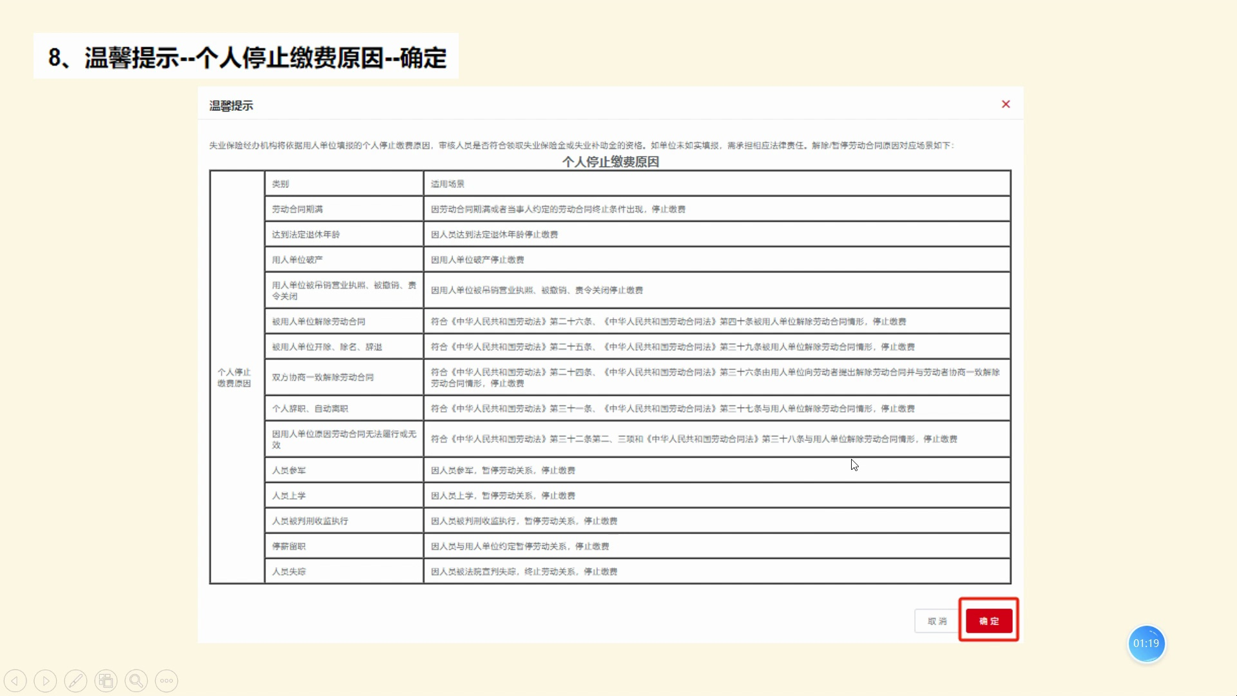Viewport: 1237px width, 696px height.
Task: Click the 因人员参军，暂停劳动关系 description
Action: (503, 470)
